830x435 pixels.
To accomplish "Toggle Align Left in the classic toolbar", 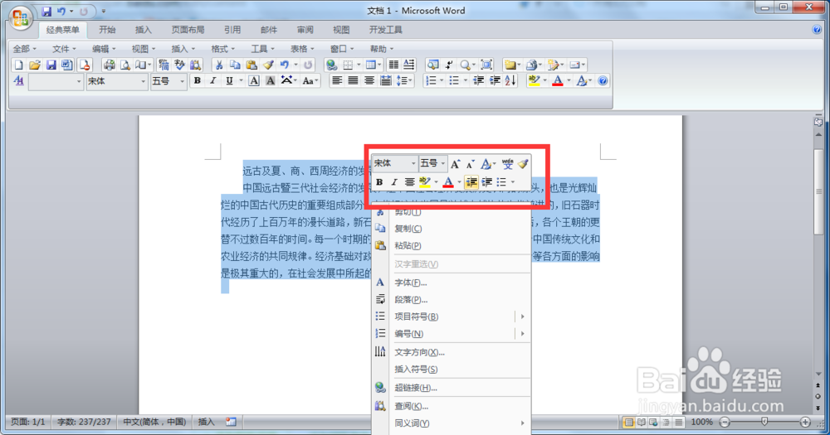I will [x=337, y=81].
